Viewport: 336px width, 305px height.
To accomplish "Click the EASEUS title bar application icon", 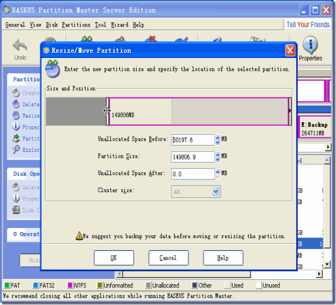I will tap(7, 10).
